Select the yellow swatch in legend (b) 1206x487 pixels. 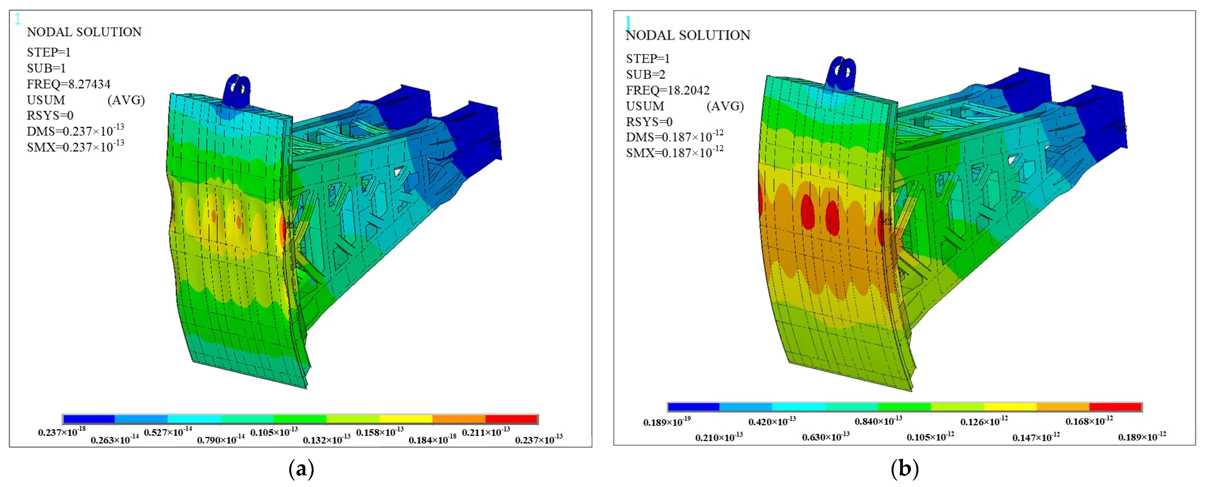(1010, 406)
